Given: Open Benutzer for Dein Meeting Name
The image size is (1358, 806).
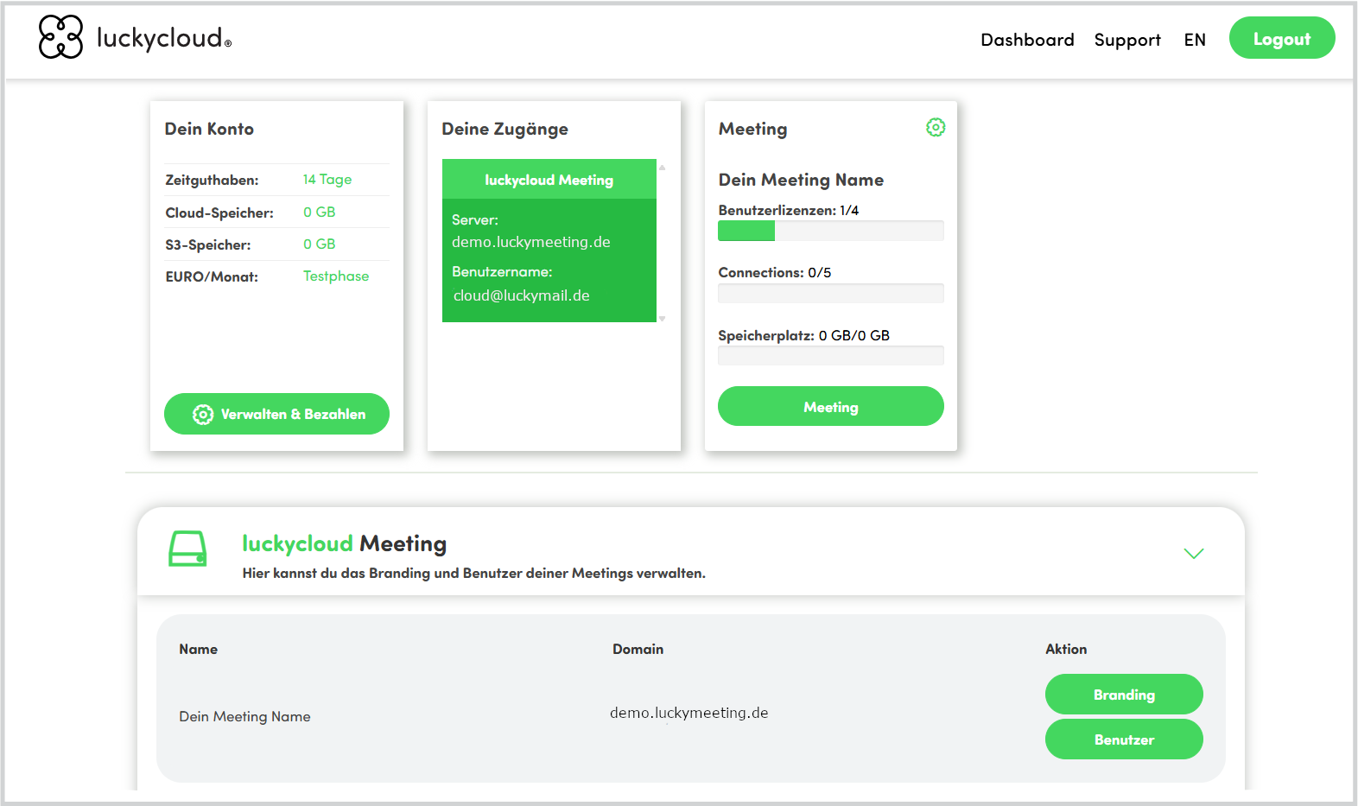Looking at the screenshot, I should tap(1124, 739).
